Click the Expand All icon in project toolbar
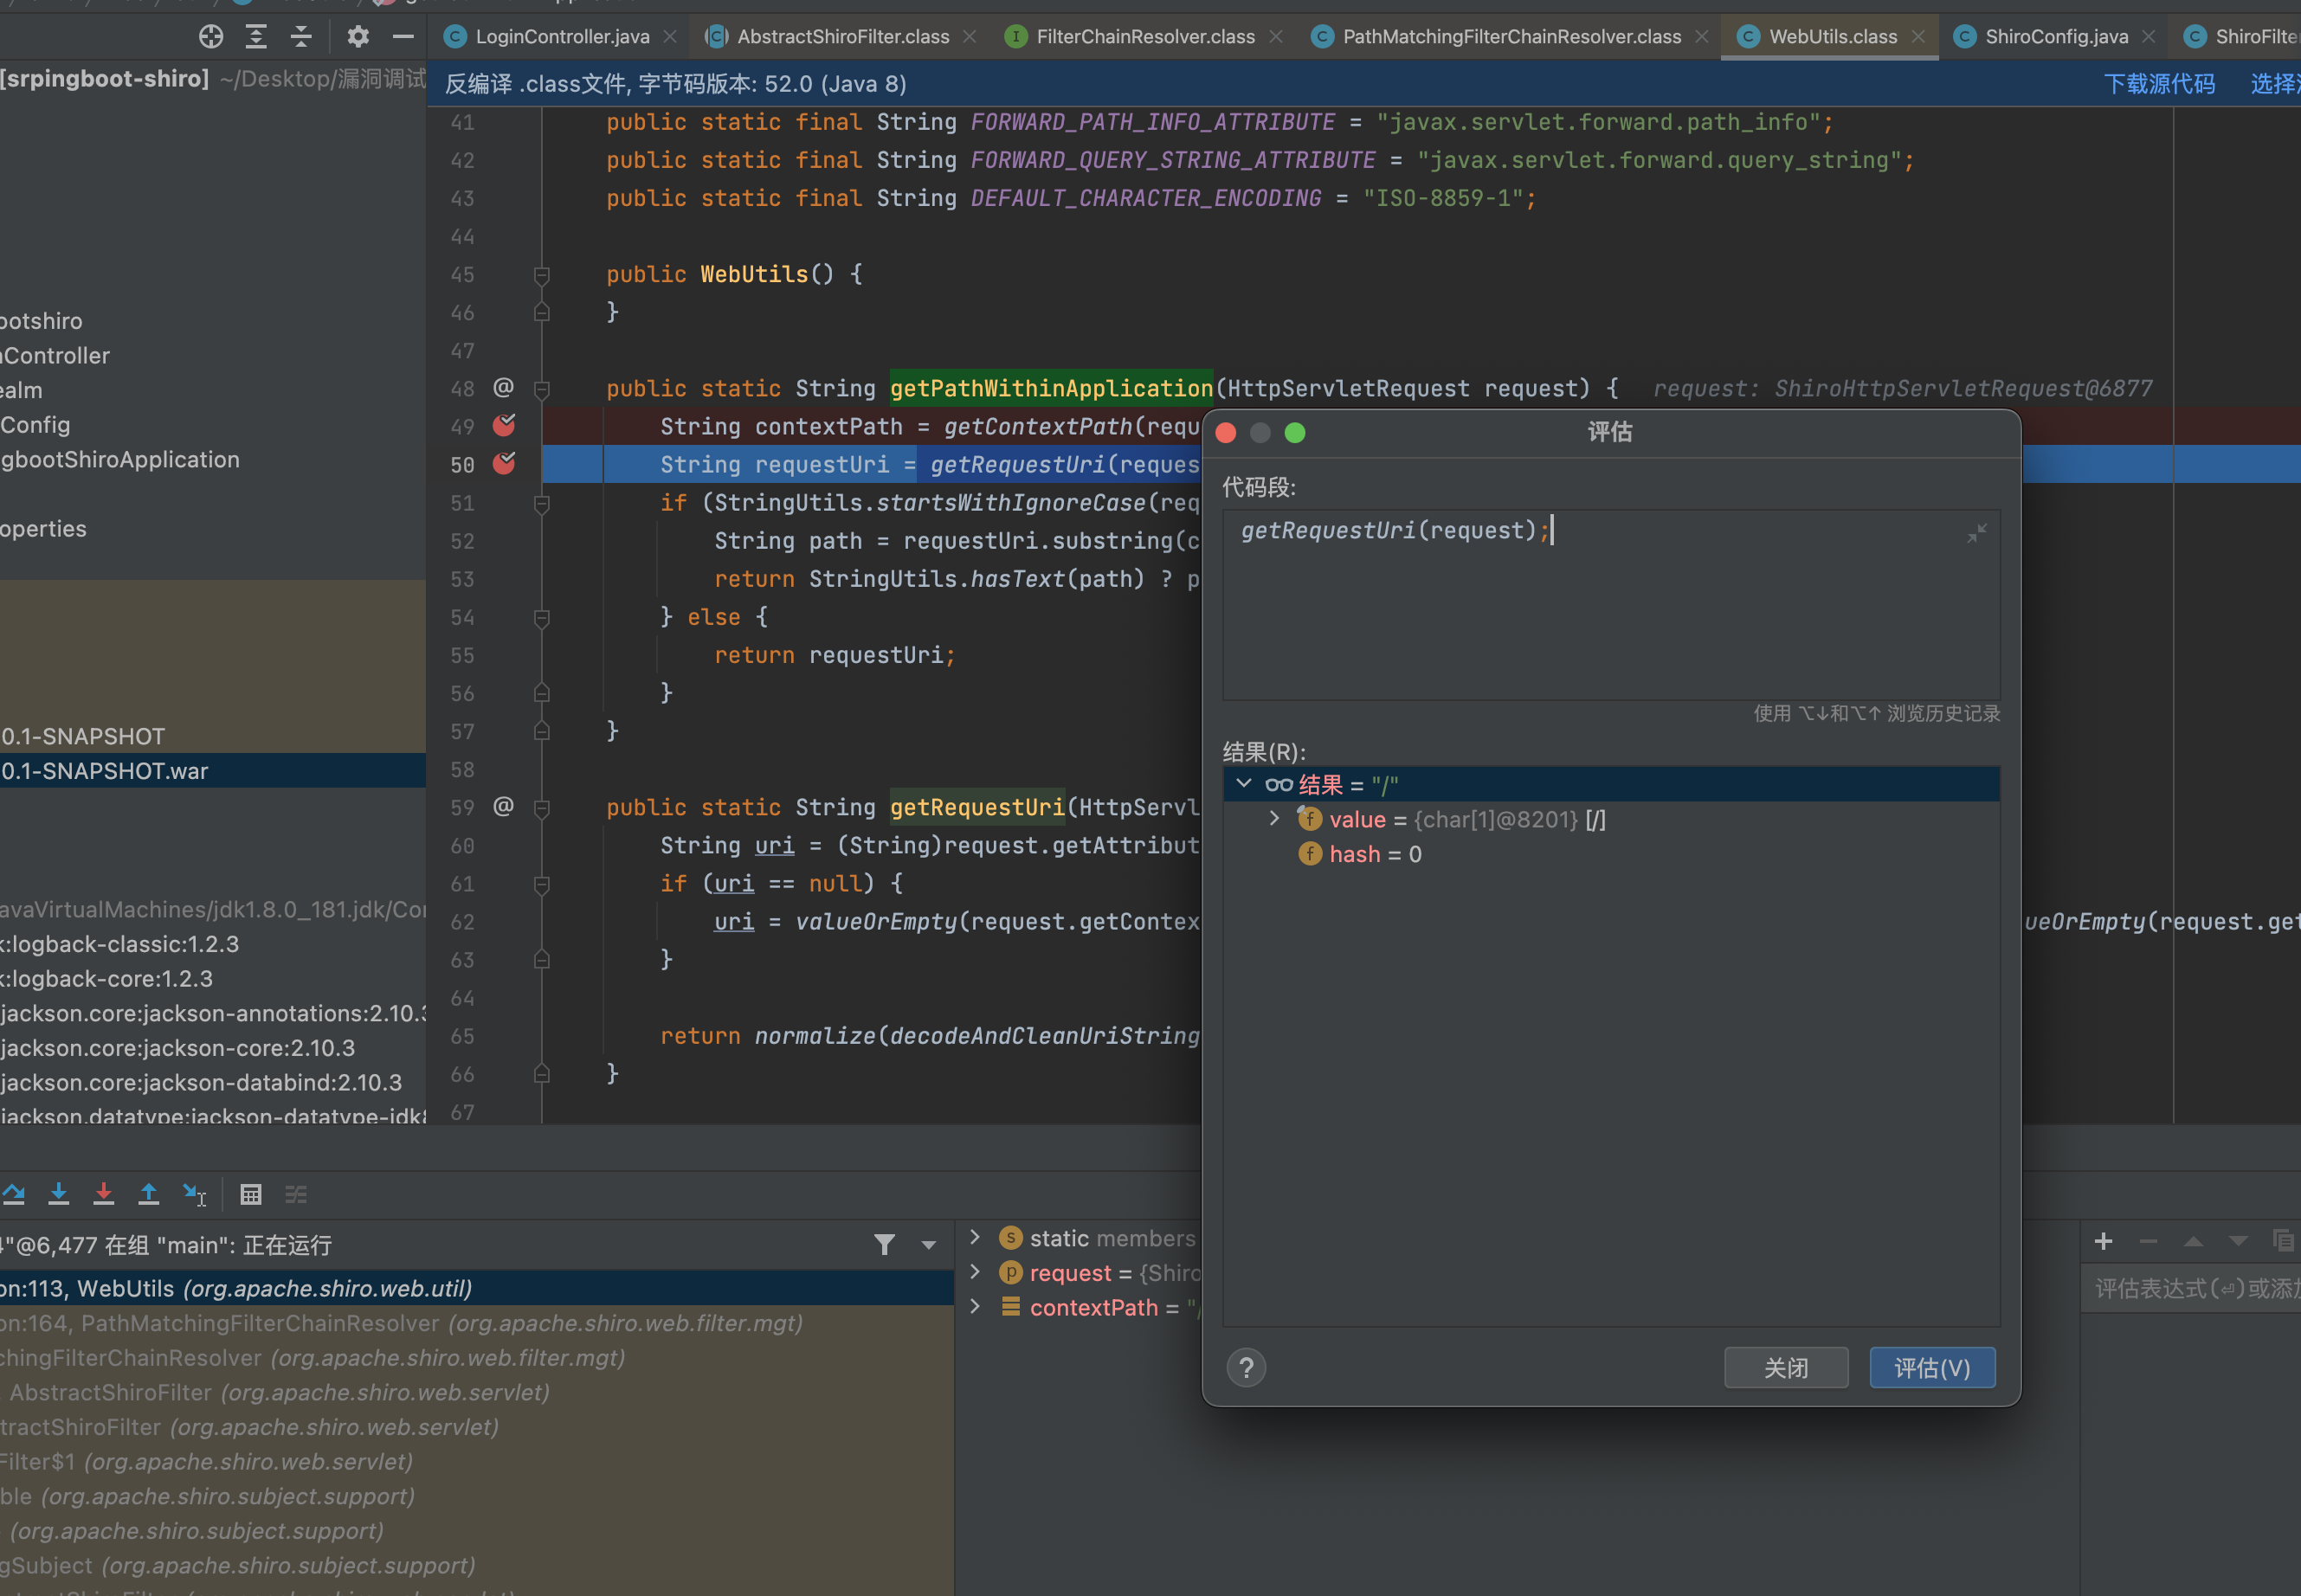 click(256, 37)
